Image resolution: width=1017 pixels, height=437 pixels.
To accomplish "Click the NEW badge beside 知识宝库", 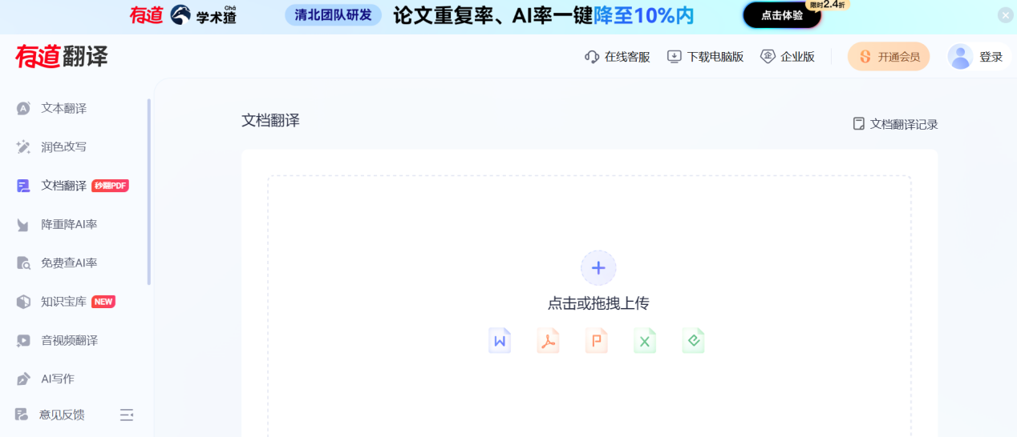I will point(103,302).
